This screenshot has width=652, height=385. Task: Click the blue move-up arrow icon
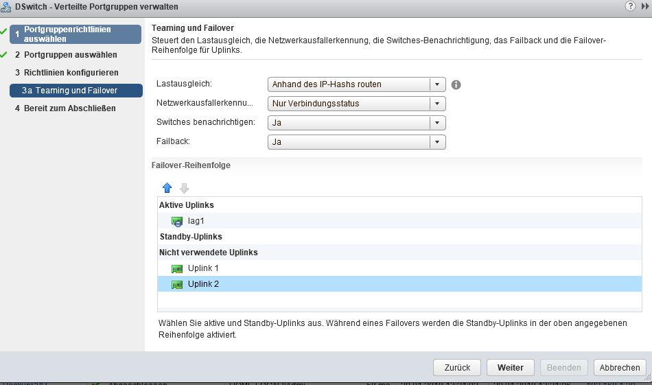(167, 188)
